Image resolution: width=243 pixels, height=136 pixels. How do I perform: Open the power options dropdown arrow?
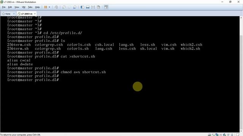pyautogui.click(x=49, y=7)
